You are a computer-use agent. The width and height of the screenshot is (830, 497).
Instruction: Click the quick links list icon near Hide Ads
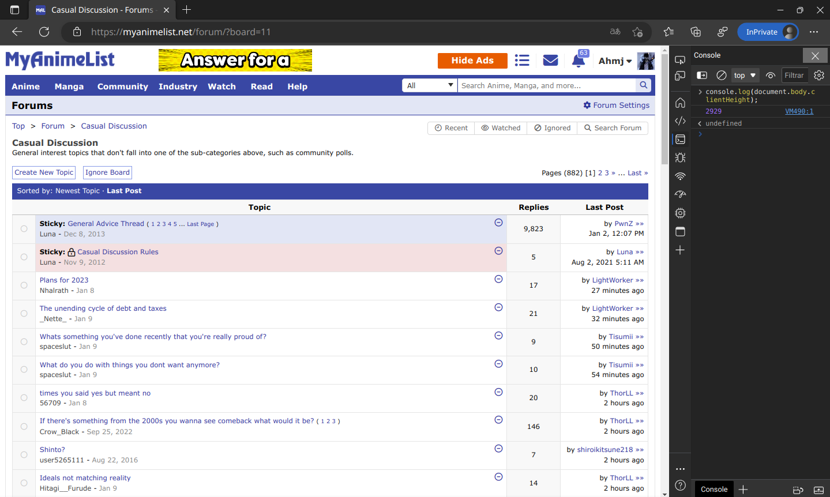(x=522, y=59)
